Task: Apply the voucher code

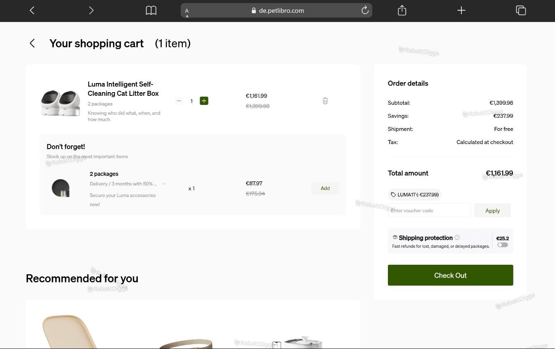Action: click(492, 211)
